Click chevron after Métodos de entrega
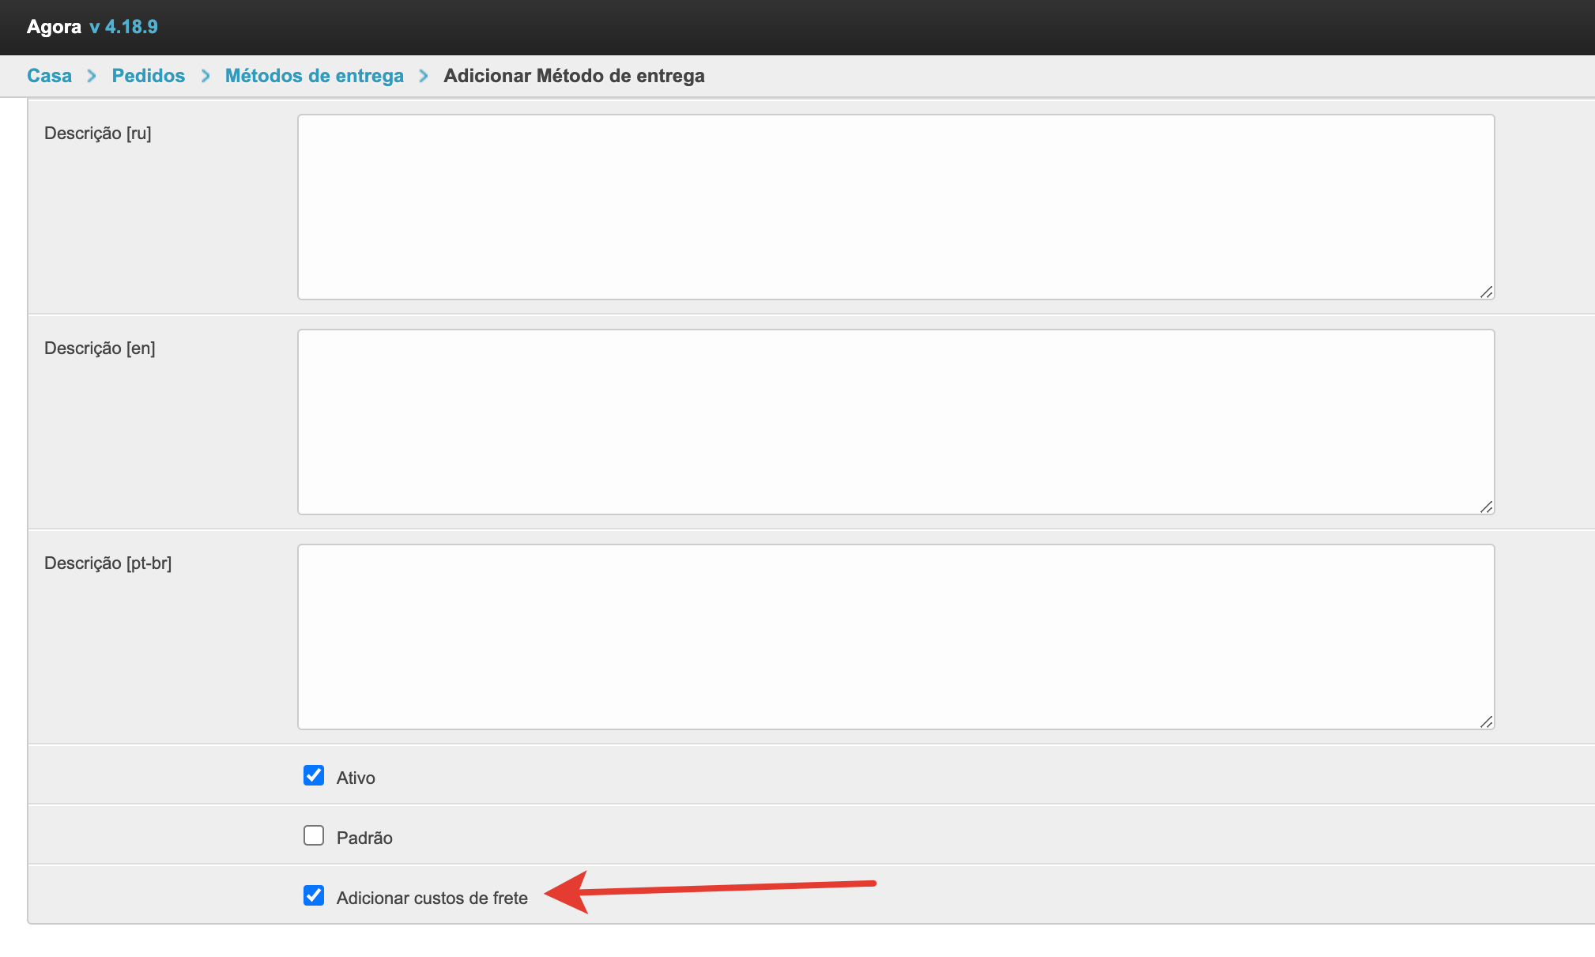This screenshot has height=957, width=1595. coord(424,76)
